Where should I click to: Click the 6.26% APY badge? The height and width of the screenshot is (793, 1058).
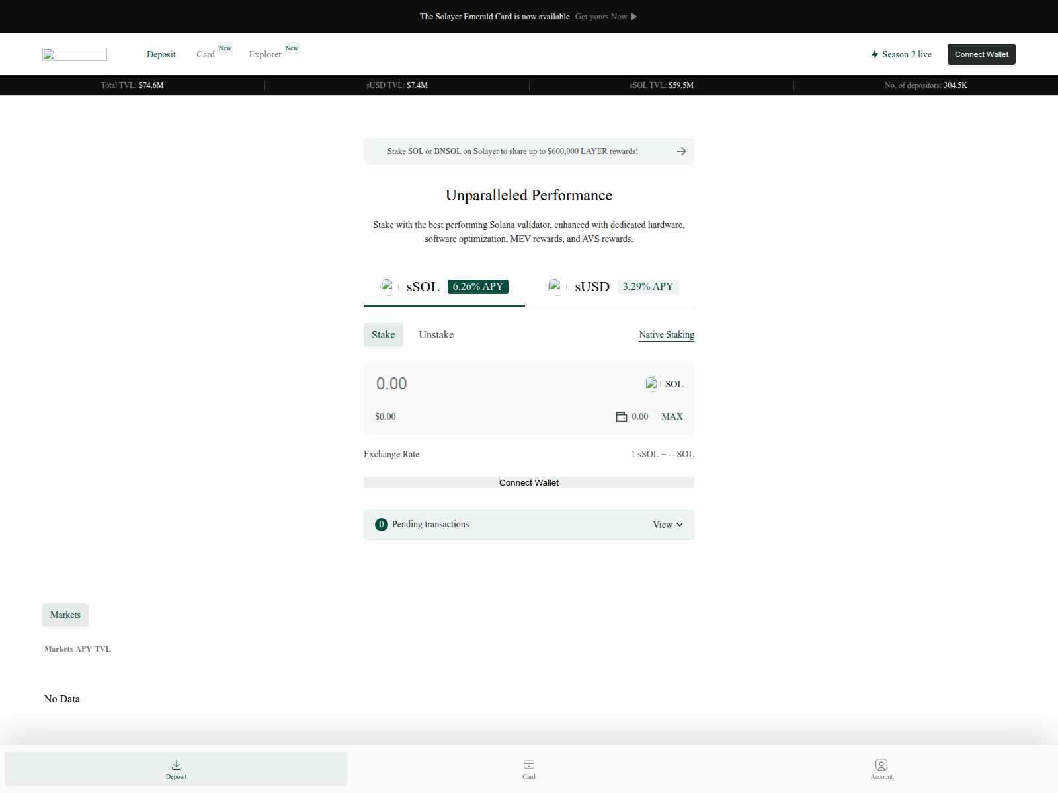point(478,287)
